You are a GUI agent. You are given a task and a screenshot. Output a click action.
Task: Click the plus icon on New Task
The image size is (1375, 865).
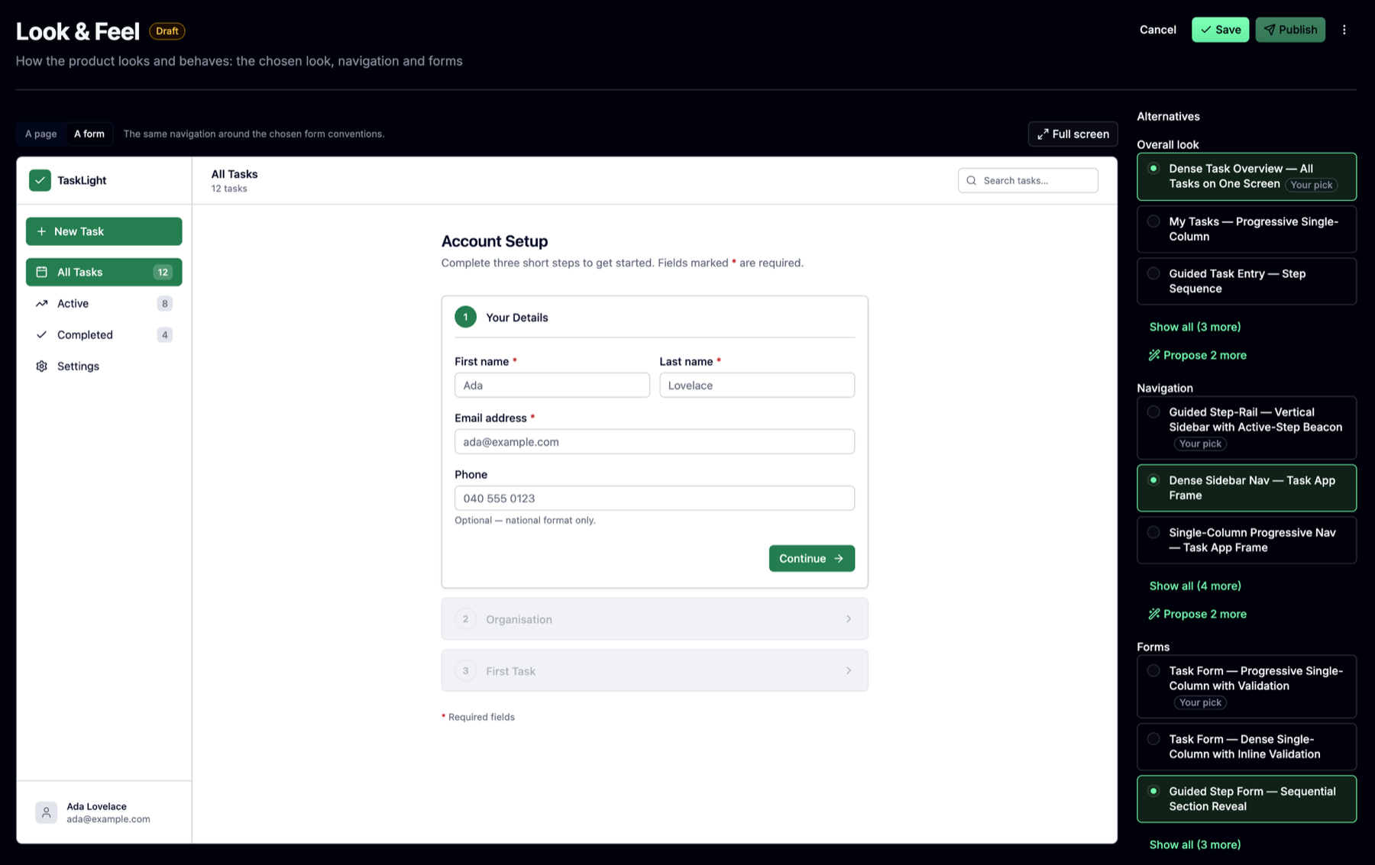pos(42,231)
